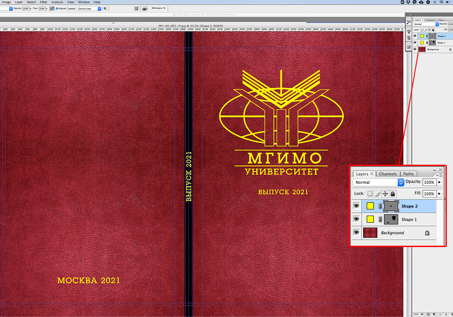The image size is (453, 317).
Task: Open the bottom list-style icon in the panel dock
Action: 409,47
